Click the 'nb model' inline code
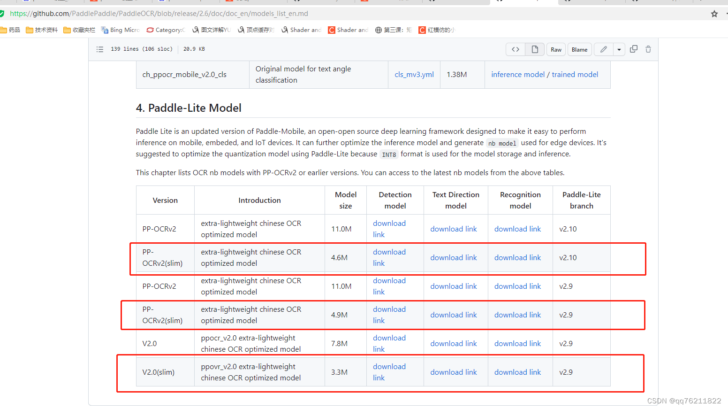The height and width of the screenshot is (409, 728). tap(502, 143)
